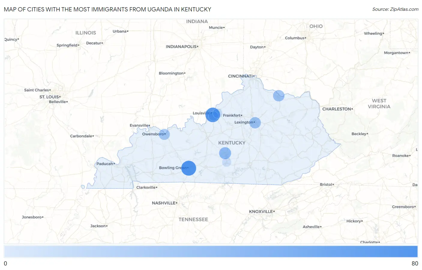Viewport: 422px width, 270px height.
Task: Click the Clarksville city label
Action: (x=146, y=187)
